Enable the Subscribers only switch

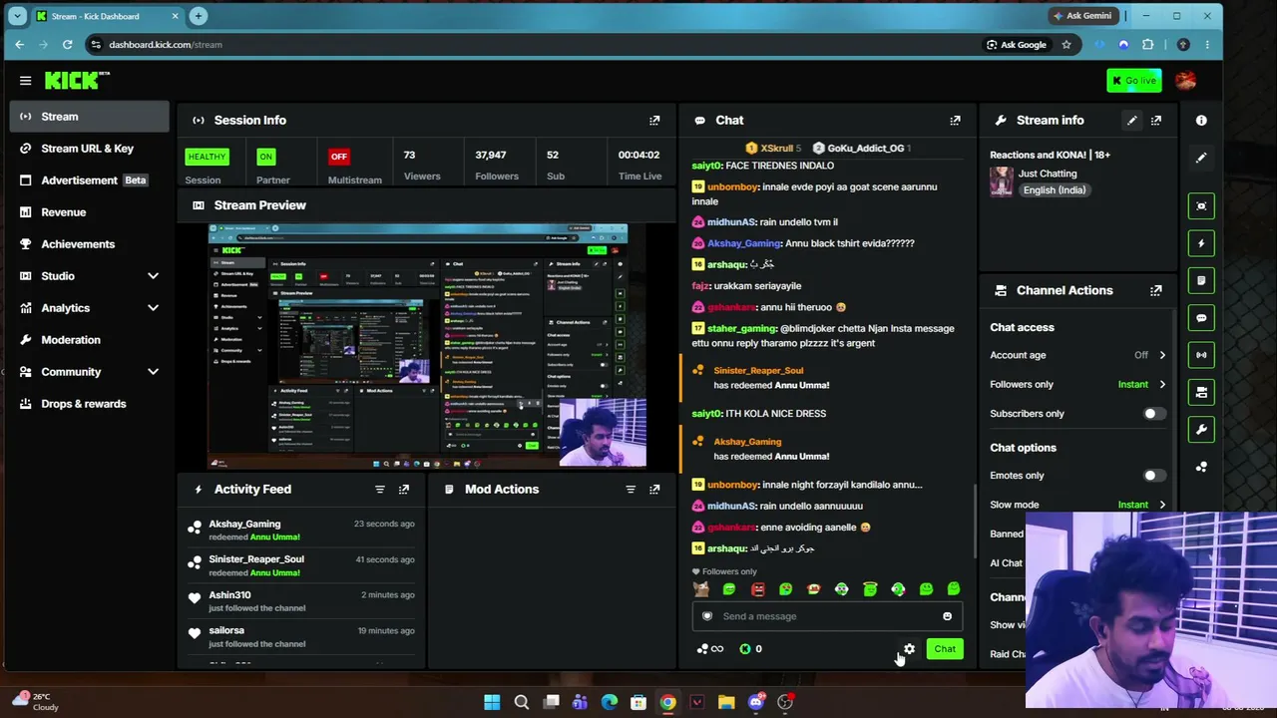1153,414
